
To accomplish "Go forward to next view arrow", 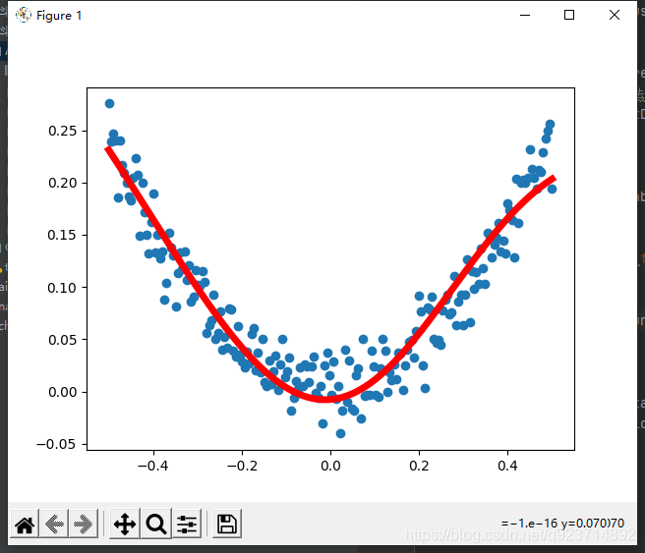I will pyautogui.click(x=84, y=524).
